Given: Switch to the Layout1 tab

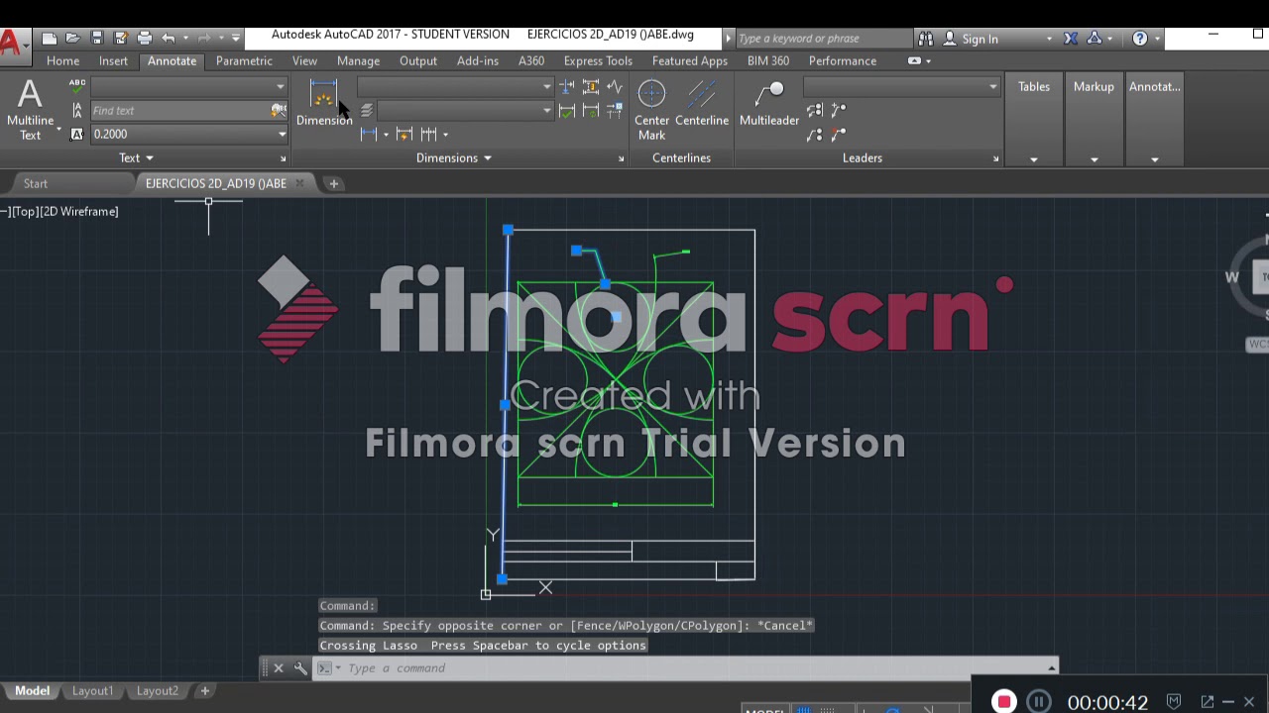Looking at the screenshot, I should (x=92, y=691).
